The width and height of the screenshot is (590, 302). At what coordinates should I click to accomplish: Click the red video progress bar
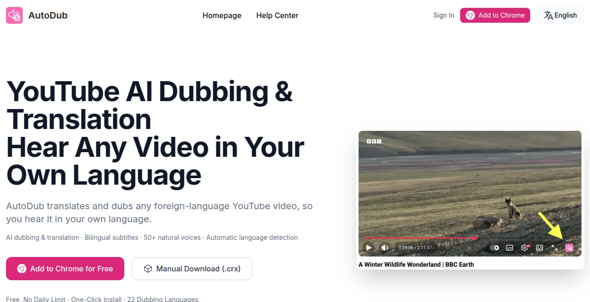(x=419, y=238)
